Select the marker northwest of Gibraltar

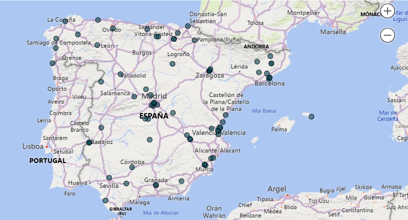105,200
